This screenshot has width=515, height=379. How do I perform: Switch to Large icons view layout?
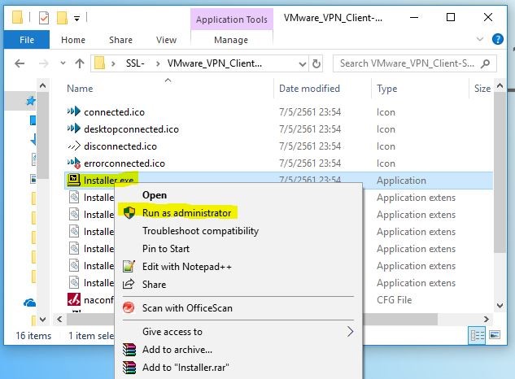coord(495,335)
